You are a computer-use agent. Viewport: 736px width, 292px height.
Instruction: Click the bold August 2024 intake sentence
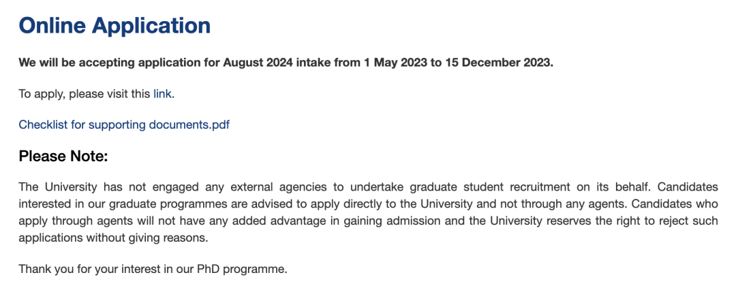[x=286, y=63]
